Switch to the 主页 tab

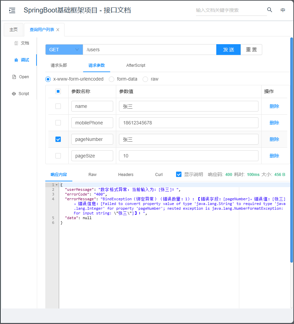click(13, 29)
